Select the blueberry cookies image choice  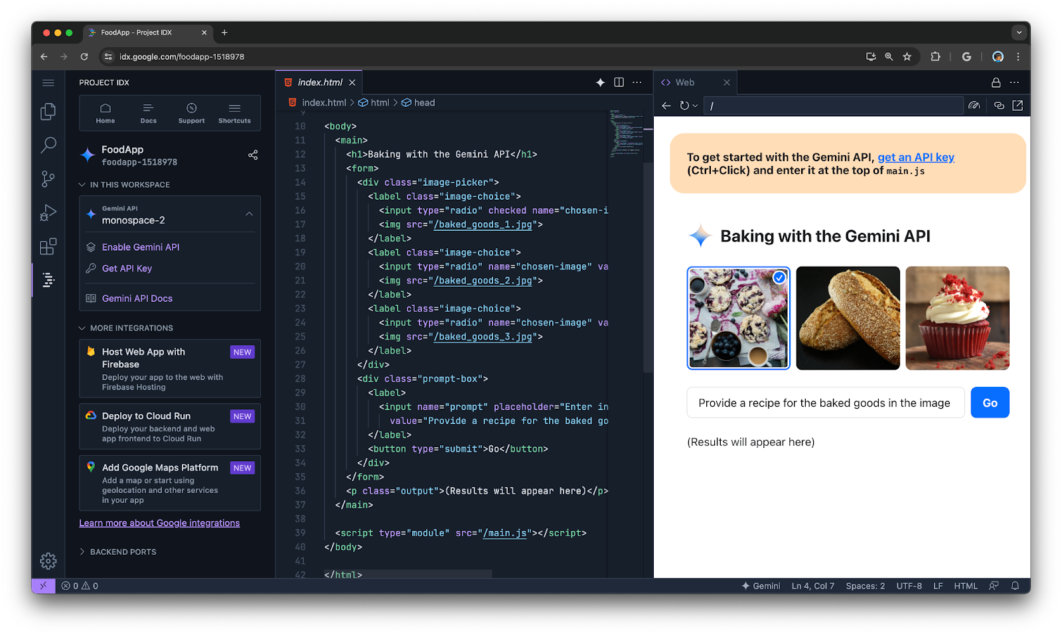click(738, 318)
